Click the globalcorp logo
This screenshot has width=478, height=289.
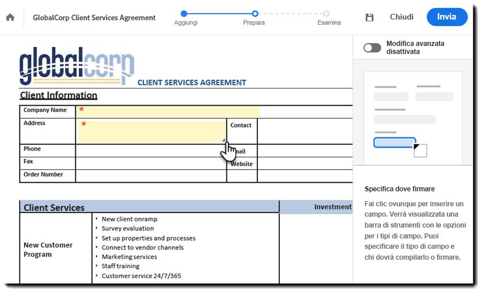(x=77, y=65)
